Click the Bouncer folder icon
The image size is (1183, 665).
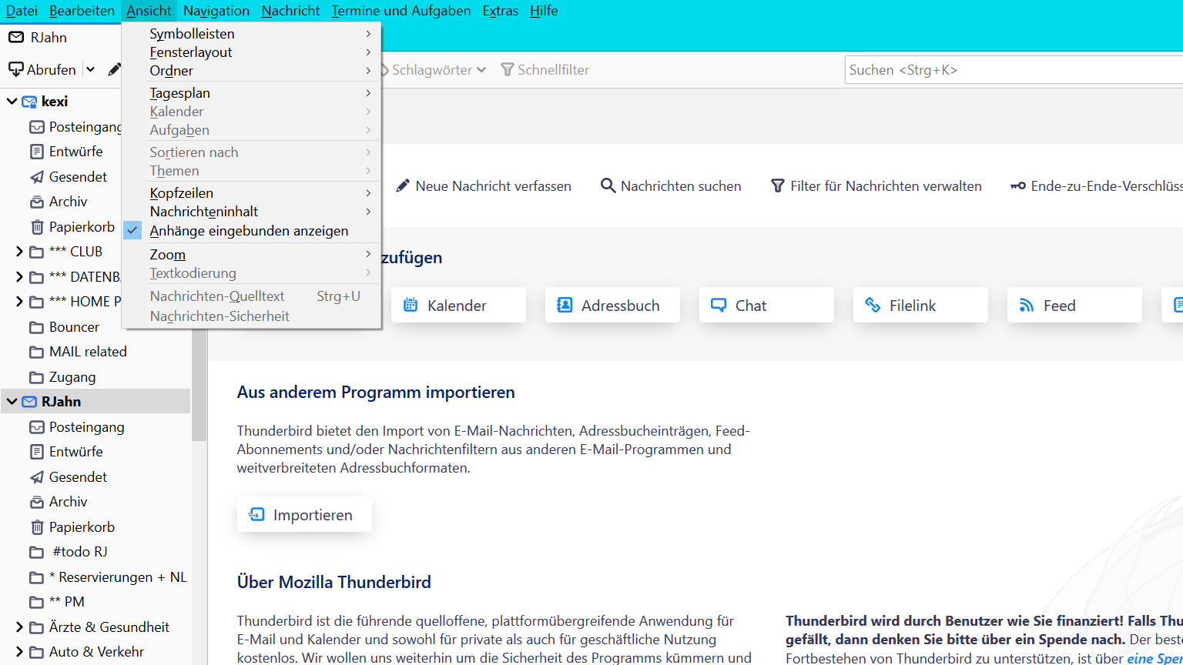click(x=36, y=327)
